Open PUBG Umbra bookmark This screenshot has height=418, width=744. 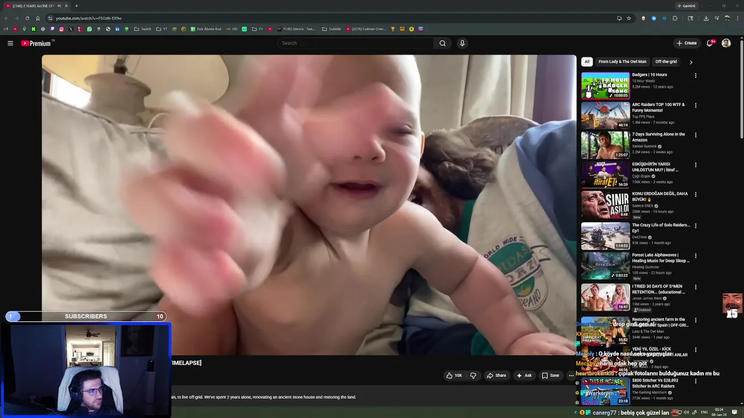coord(296,28)
